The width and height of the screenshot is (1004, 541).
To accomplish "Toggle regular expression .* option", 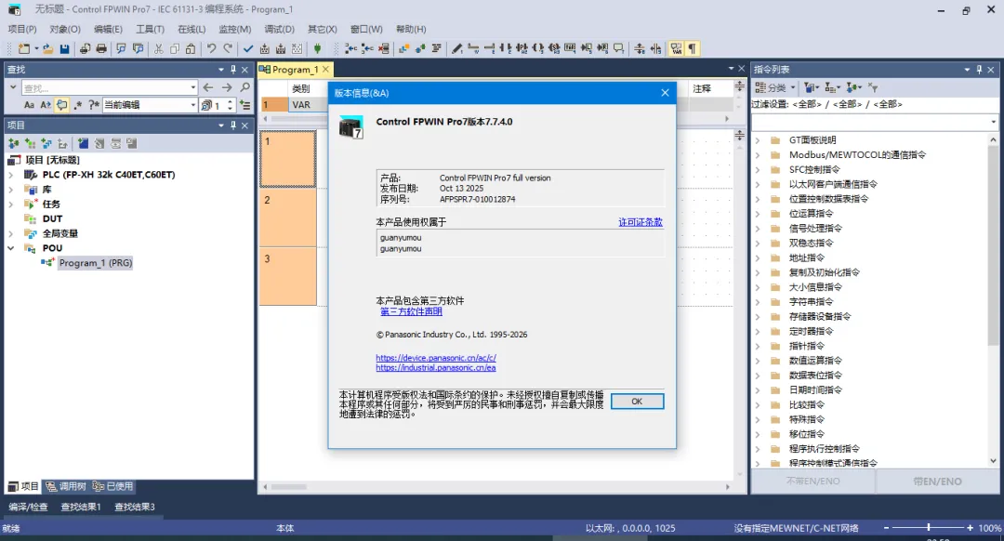I will (78, 105).
